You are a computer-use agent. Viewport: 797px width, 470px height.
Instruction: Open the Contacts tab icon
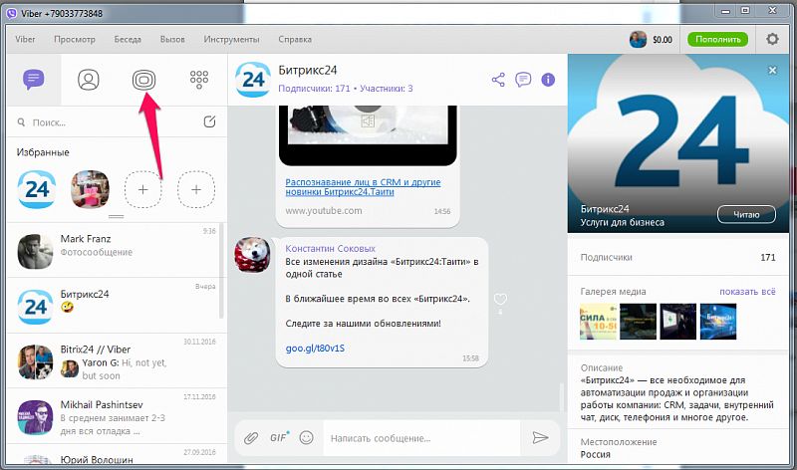[89, 80]
